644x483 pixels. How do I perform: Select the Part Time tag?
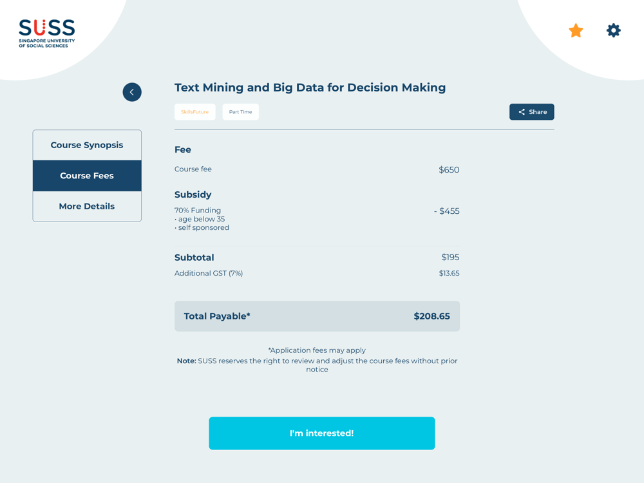pyautogui.click(x=240, y=111)
